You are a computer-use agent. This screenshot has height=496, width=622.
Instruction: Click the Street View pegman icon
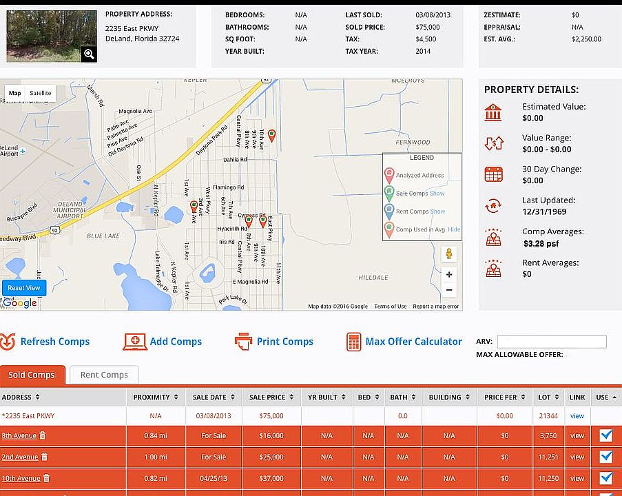point(449,254)
